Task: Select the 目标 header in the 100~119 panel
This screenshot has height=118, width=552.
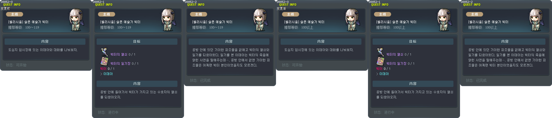Action: click(x=137, y=42)
